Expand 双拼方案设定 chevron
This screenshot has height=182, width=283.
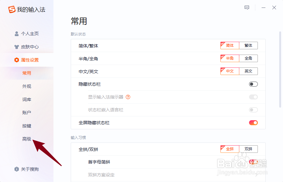coord(256,174)
